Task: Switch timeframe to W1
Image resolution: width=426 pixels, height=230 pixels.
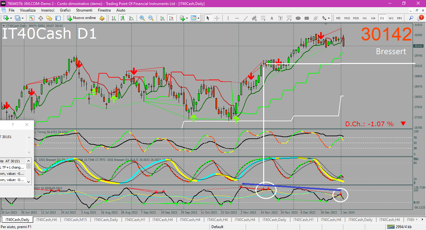Action: coord(391,18)
